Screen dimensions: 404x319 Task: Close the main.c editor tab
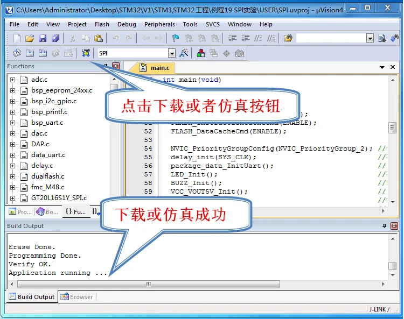point(393,67)
